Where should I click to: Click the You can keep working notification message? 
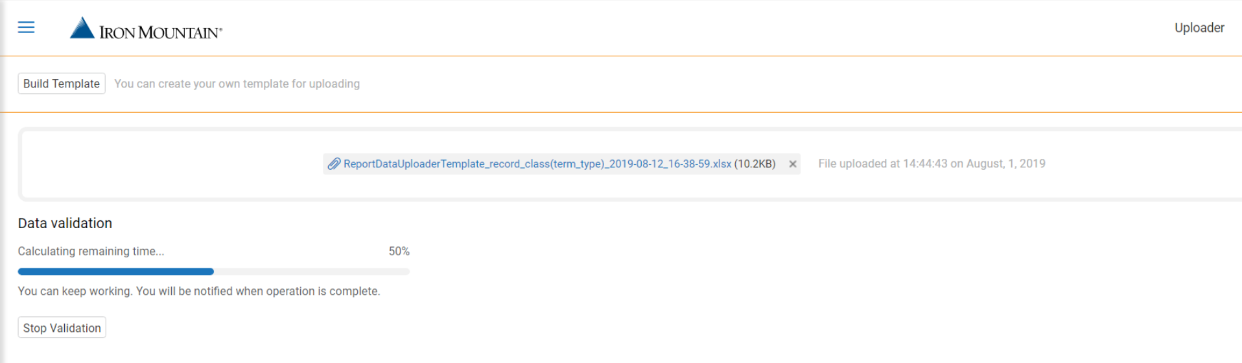pyautogui.click(x=199, y=291)
